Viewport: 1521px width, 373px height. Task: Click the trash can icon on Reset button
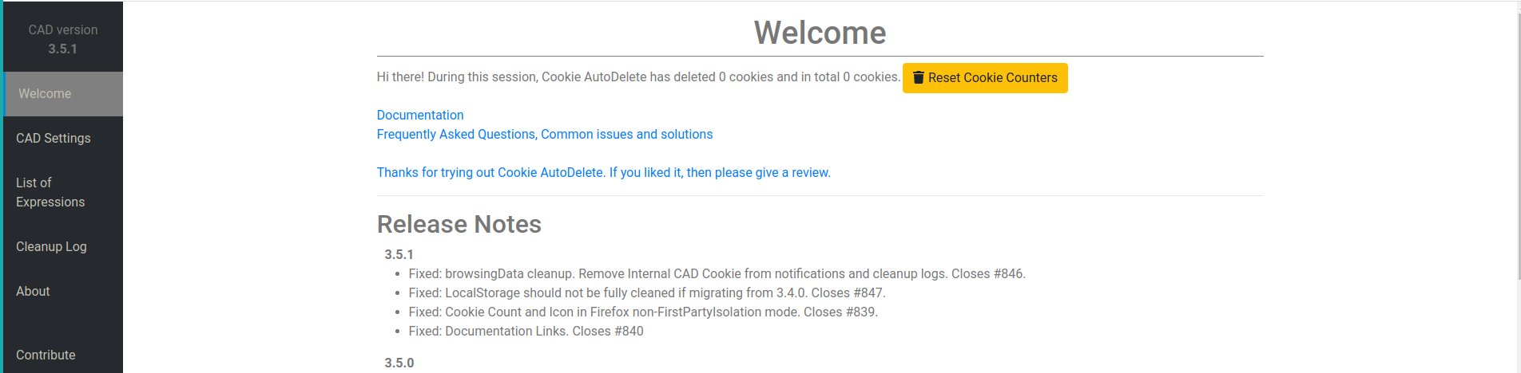point(919,77)
